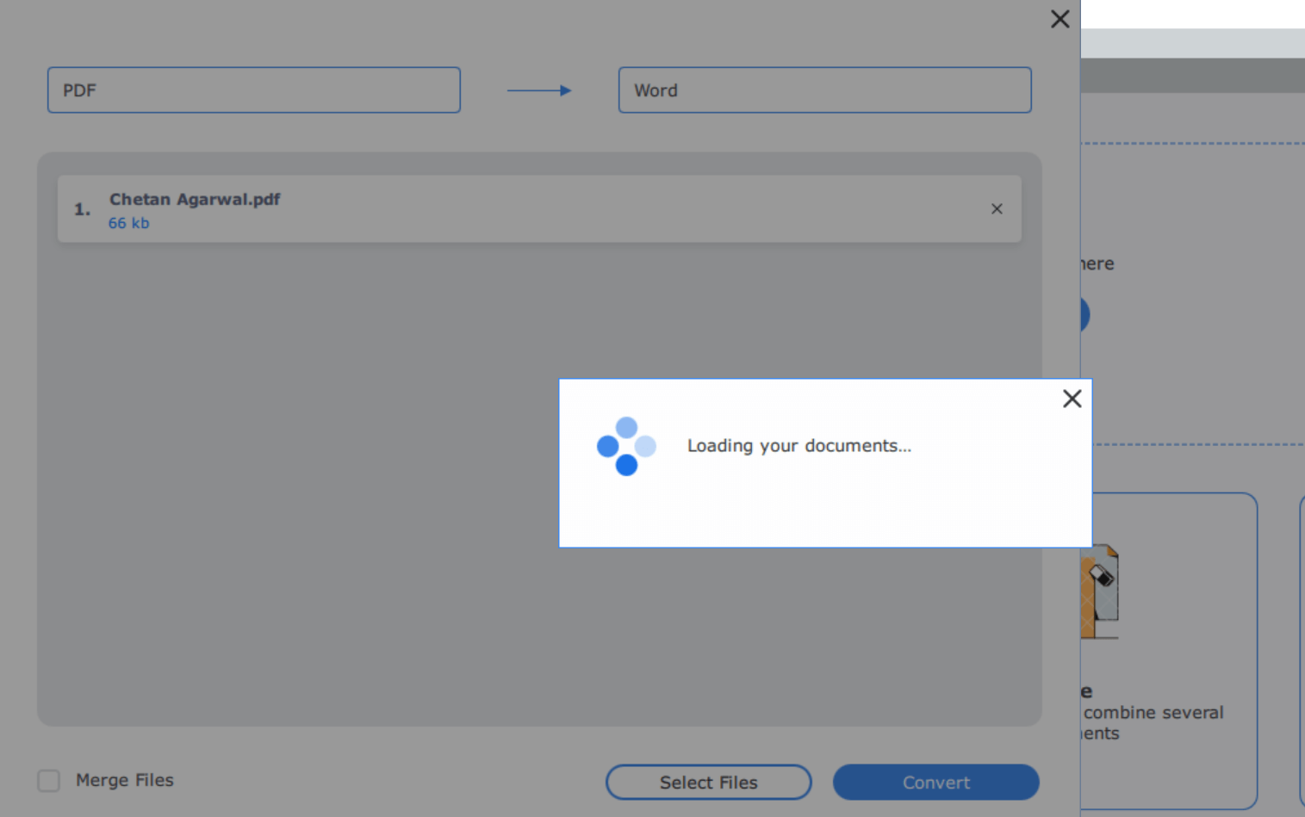Click the file index number 1 label

pos(81,208)
